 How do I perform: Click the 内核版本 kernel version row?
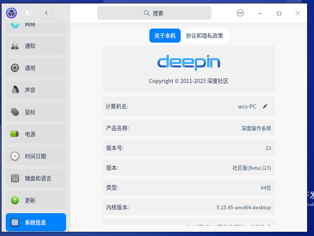click(188, 207)
